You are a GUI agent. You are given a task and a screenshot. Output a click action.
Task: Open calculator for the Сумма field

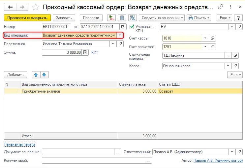[x=85, y=52]
